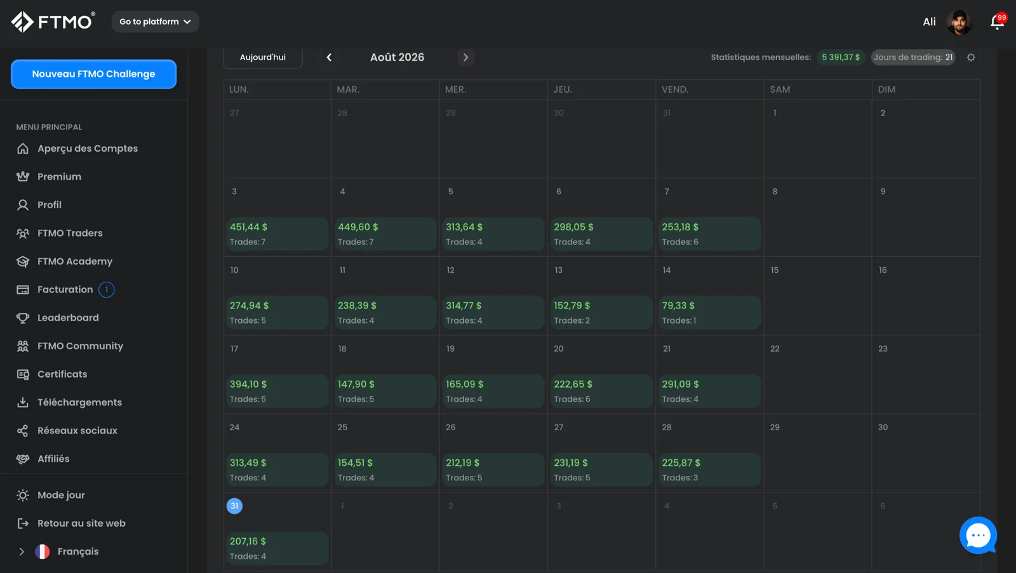Click the Retour au site web exit icon

click(23, 524)
